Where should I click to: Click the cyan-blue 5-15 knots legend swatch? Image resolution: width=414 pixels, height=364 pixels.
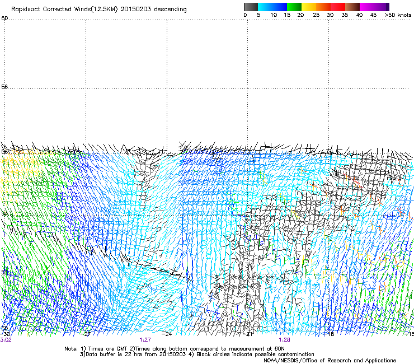272,7
